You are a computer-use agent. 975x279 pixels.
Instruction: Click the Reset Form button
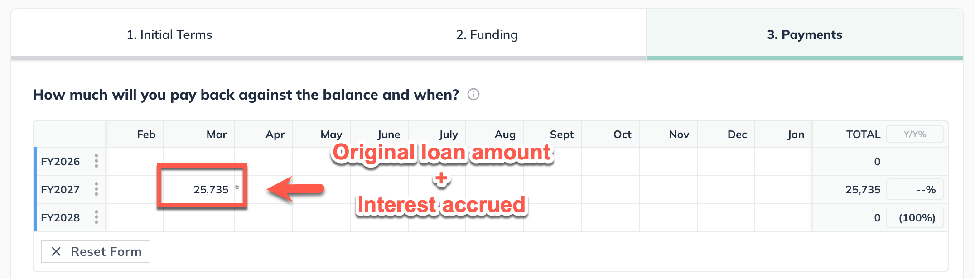click(95, 251)
